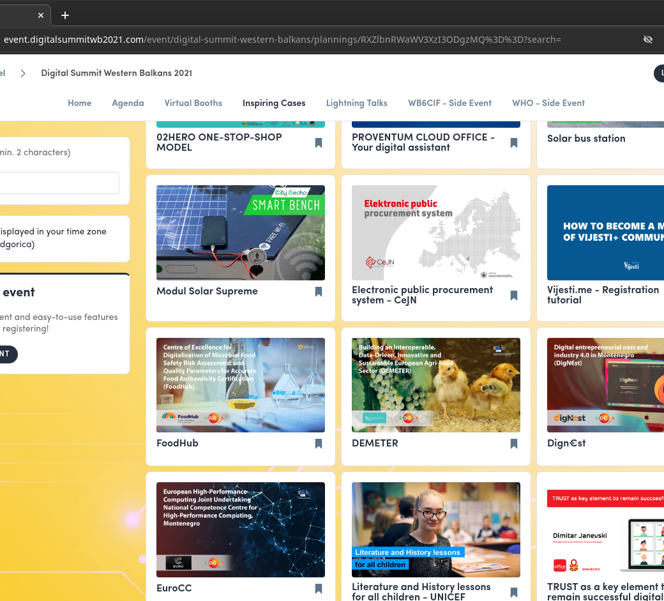Open the DEMETER chicks thumbnail

(x=435, y=385)
